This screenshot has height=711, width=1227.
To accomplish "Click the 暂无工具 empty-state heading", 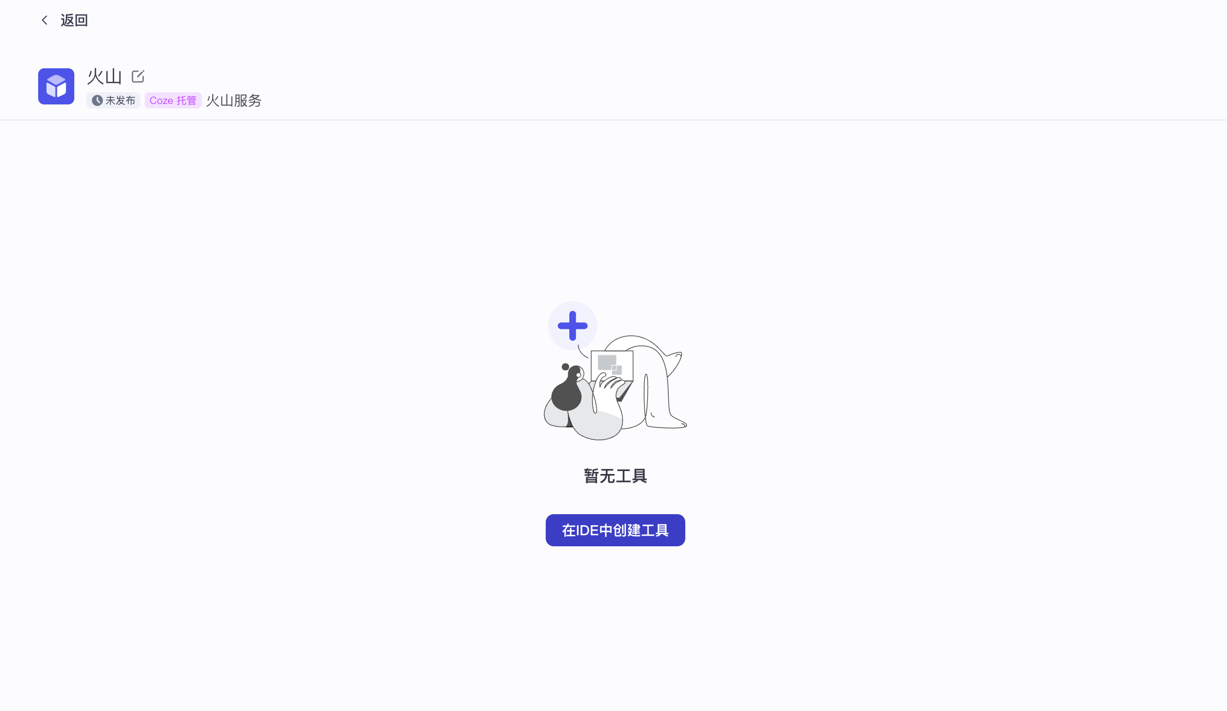I will (x=616, y=476).
